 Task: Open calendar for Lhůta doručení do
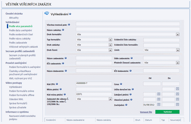(177, 89)
